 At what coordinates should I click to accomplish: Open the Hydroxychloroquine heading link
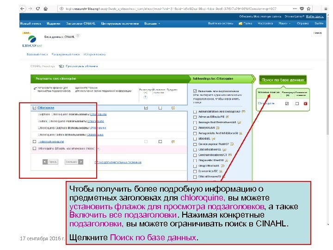pos(51,142)
